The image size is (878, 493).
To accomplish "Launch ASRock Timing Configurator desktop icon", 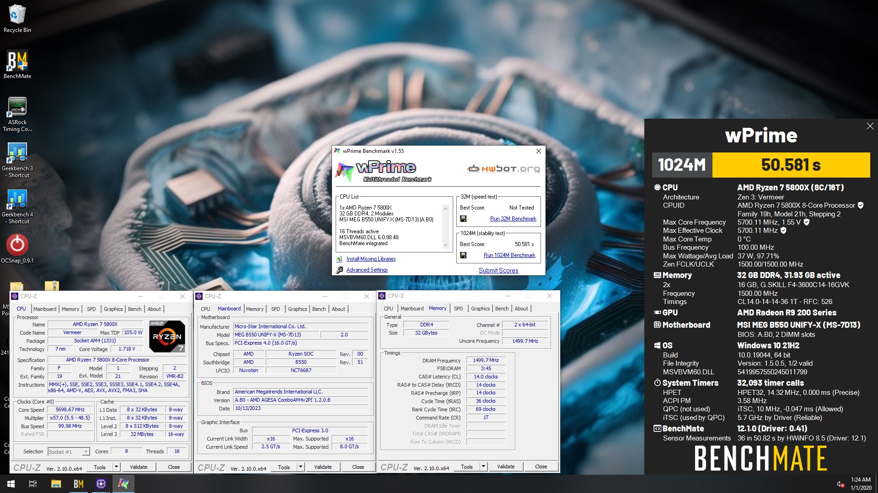I will [17, 114].
